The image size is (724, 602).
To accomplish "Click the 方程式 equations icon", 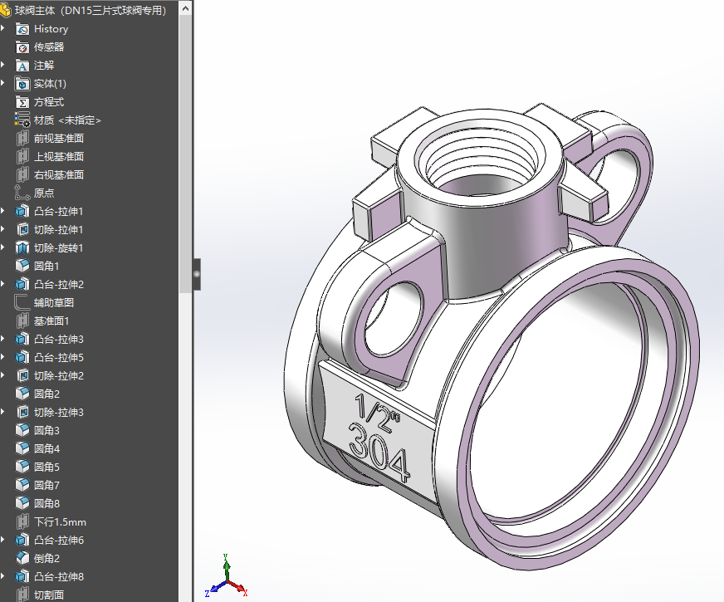I will [x=22, y=102].
